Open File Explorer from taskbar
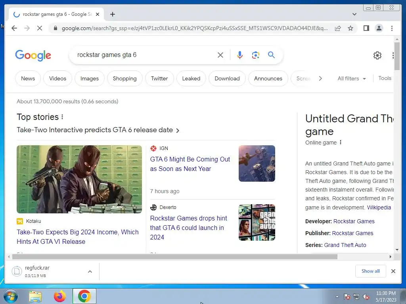 (x=35, y=296)
